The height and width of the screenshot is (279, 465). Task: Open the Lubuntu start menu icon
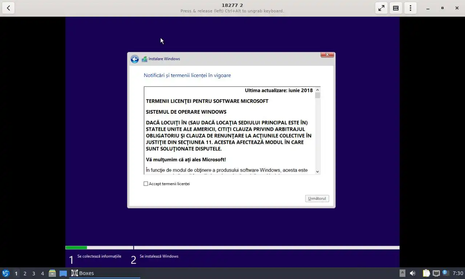point(5,273)
